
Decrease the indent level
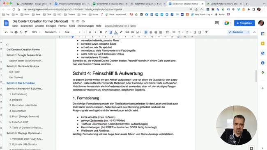pos(195,32)
